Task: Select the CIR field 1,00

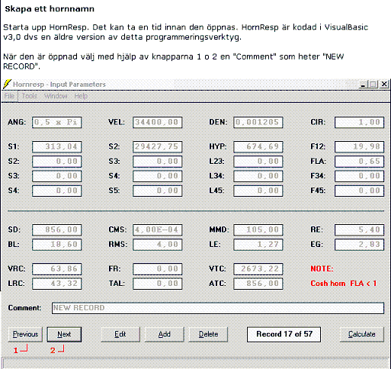Action: pos(359,122)
